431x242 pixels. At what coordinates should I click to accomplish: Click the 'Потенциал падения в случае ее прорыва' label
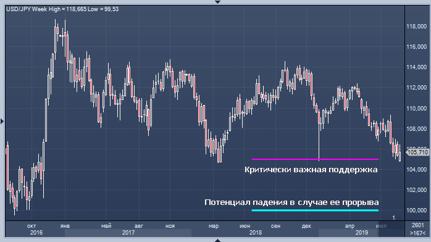(291, 202)
